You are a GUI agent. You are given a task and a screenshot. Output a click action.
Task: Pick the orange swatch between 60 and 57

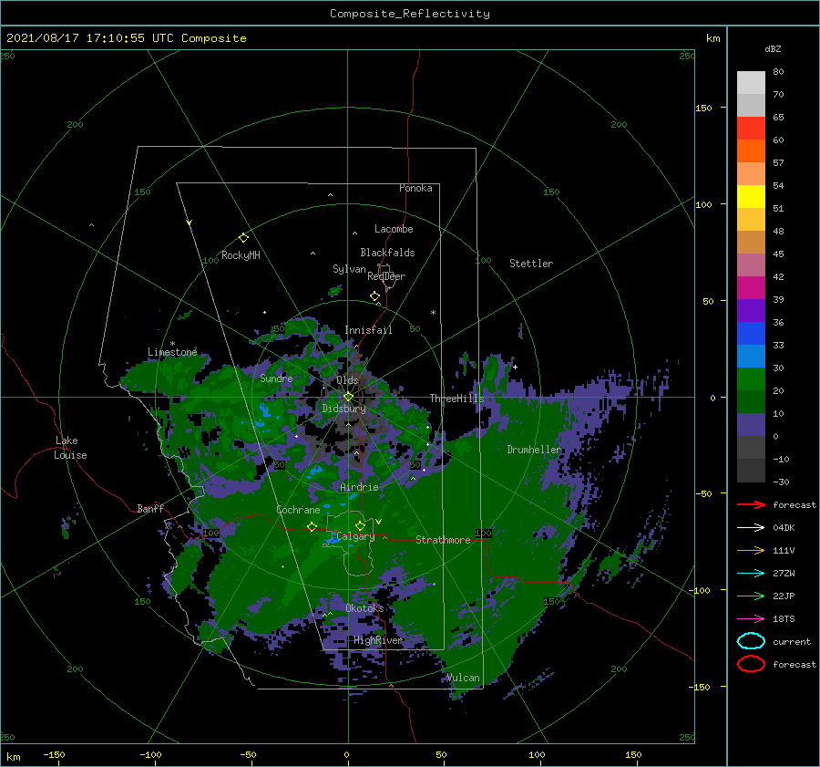[751, 151]
